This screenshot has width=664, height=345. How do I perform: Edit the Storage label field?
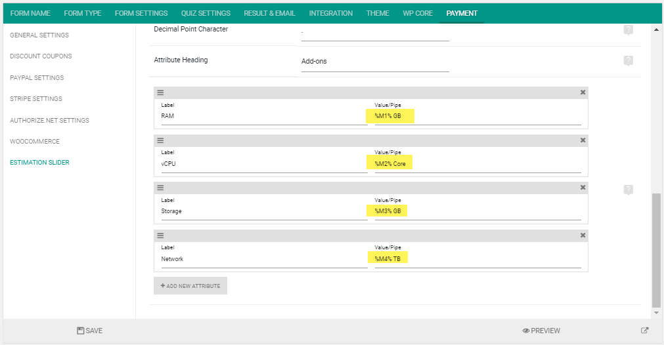[264, 211]
